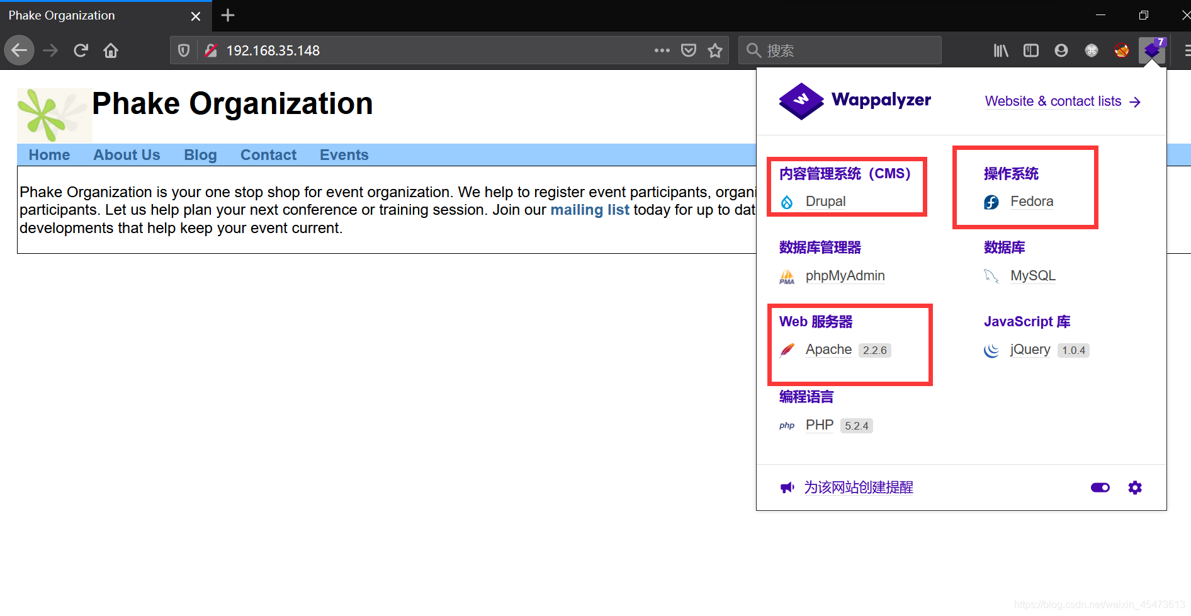Click the jQuery version 1.0.4 badge
The height and width of the screenshot is (616, 1191).
coord(1073,350)
